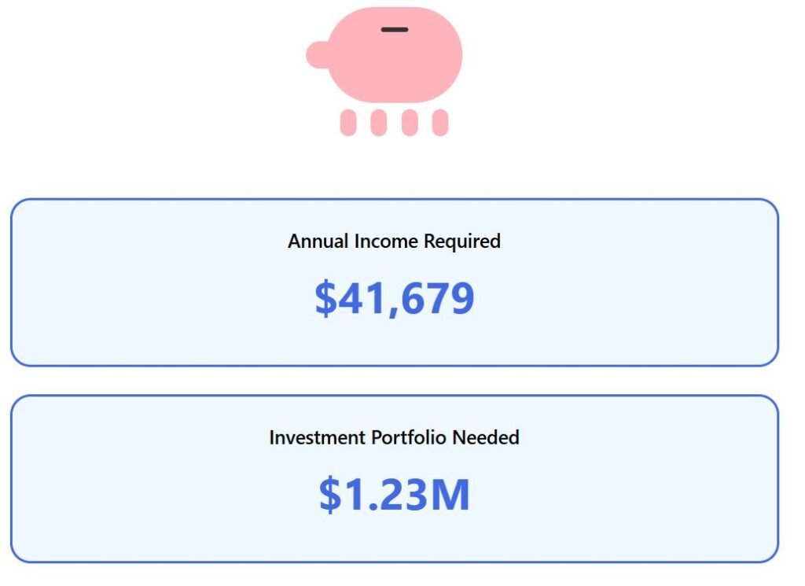Click the second piggy bank leg from left
Screen dimensions: 805x586
pyautogui.click(x=379, y=123)
